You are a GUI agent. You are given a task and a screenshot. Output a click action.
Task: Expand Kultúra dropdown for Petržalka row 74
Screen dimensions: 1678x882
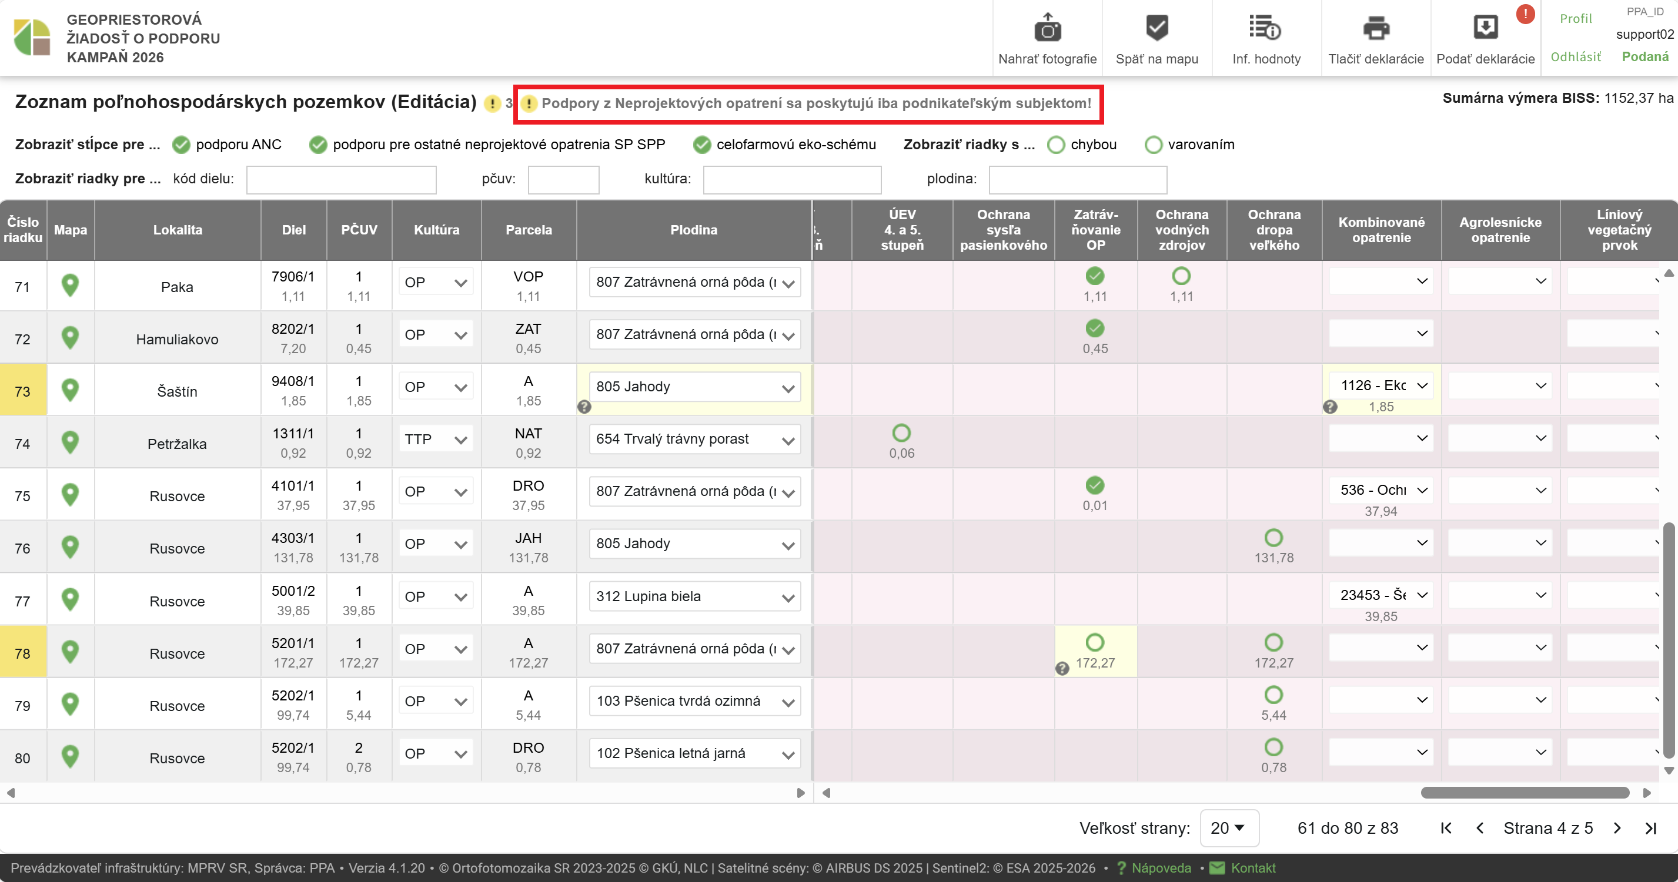click(x=436, y=440)
